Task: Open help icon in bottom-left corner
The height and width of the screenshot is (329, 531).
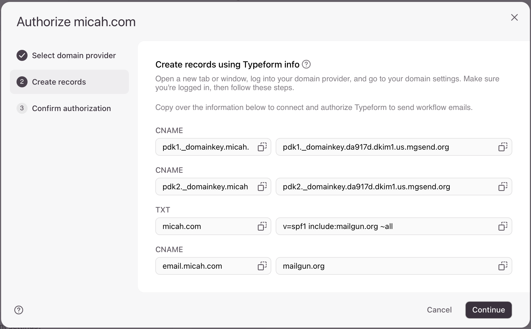Action: tap(19, 310)
